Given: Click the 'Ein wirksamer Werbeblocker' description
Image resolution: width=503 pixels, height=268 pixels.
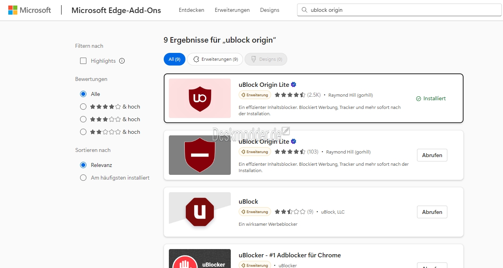Looking at the screenshot, I should (x=268, y=224).
